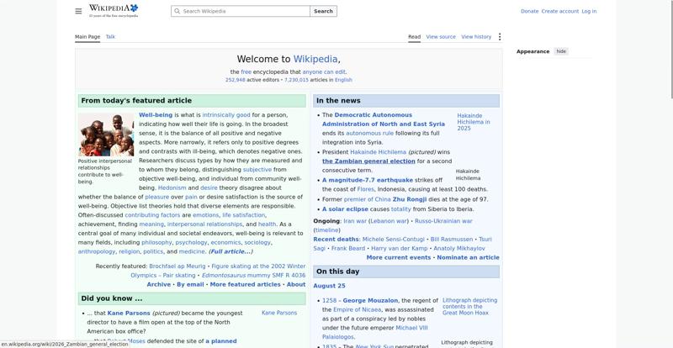Click the Edmontosaurus mummy SMF R 4036 link
673x348 pixels.
254,276
